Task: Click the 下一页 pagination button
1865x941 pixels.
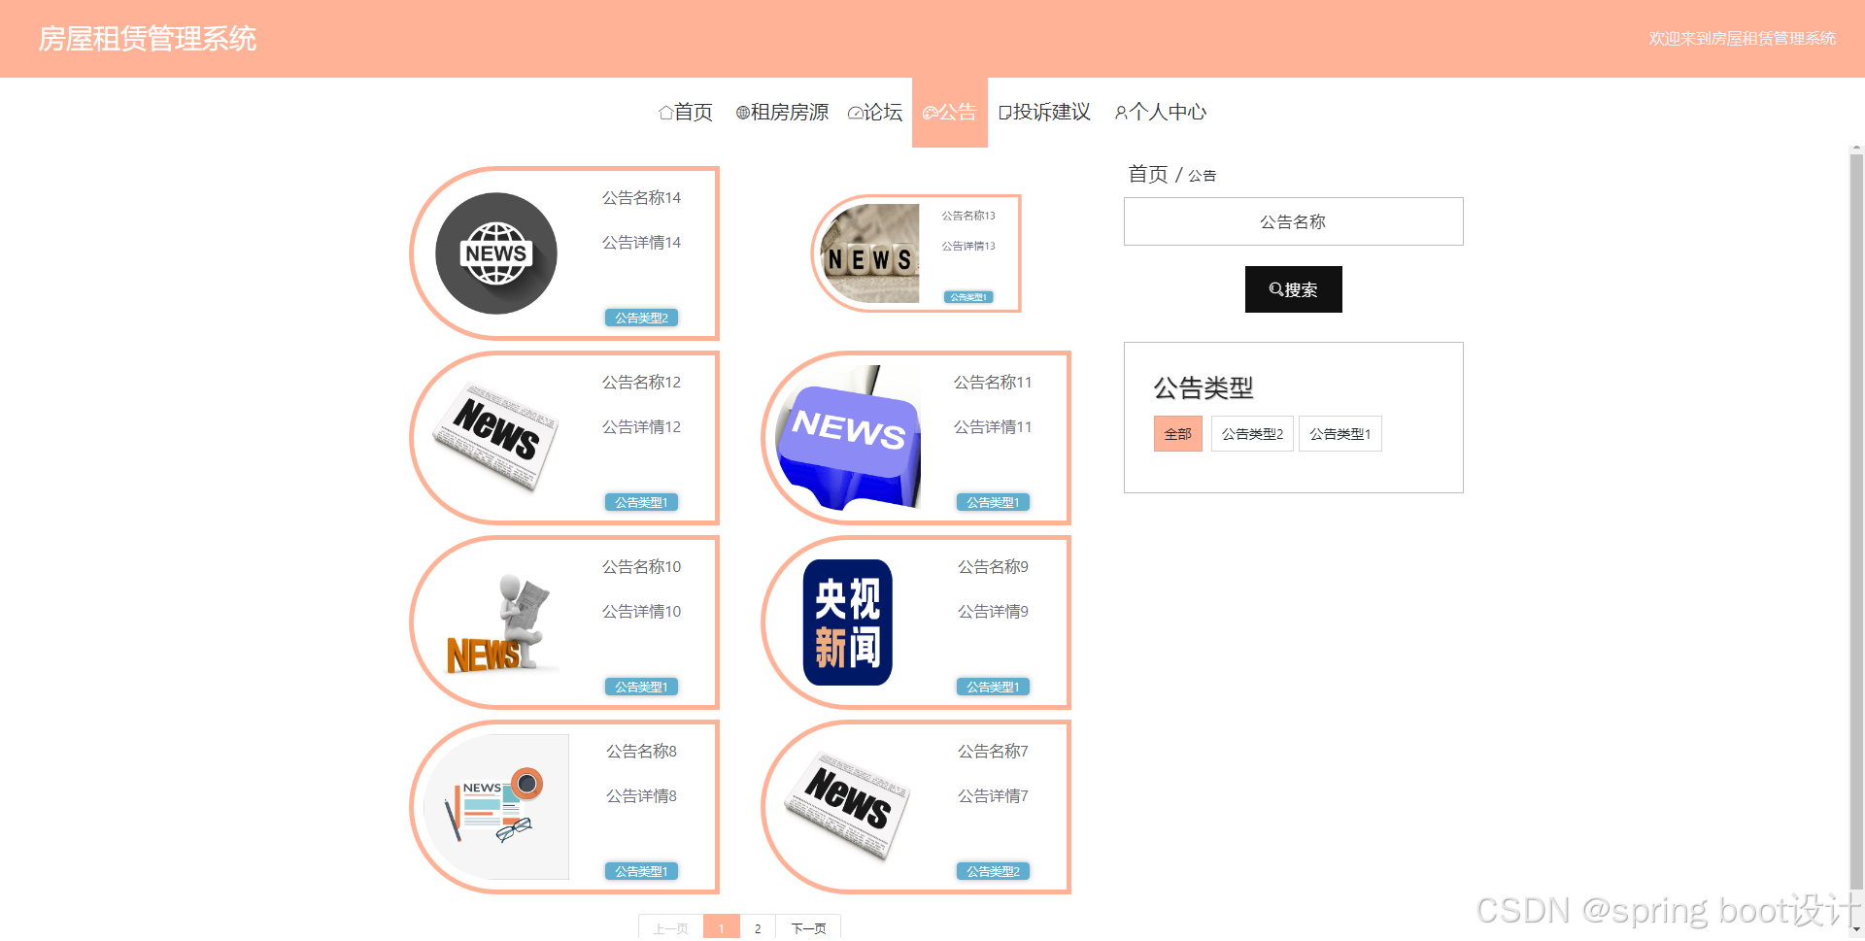Action: coord(808,927)
